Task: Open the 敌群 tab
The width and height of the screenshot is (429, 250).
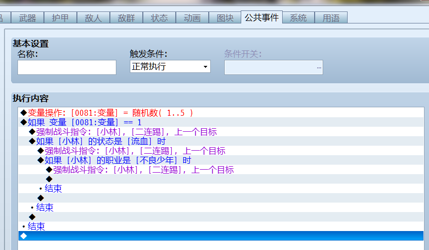Action: (x=126, y=18)
